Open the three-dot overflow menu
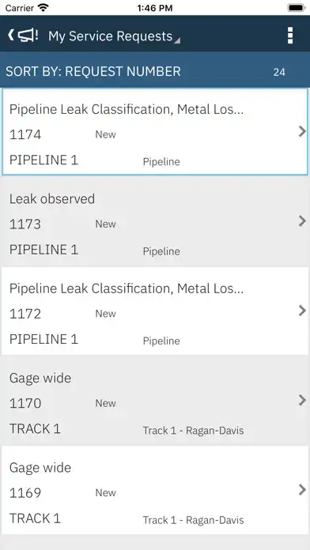 click(x=290, y=36)
